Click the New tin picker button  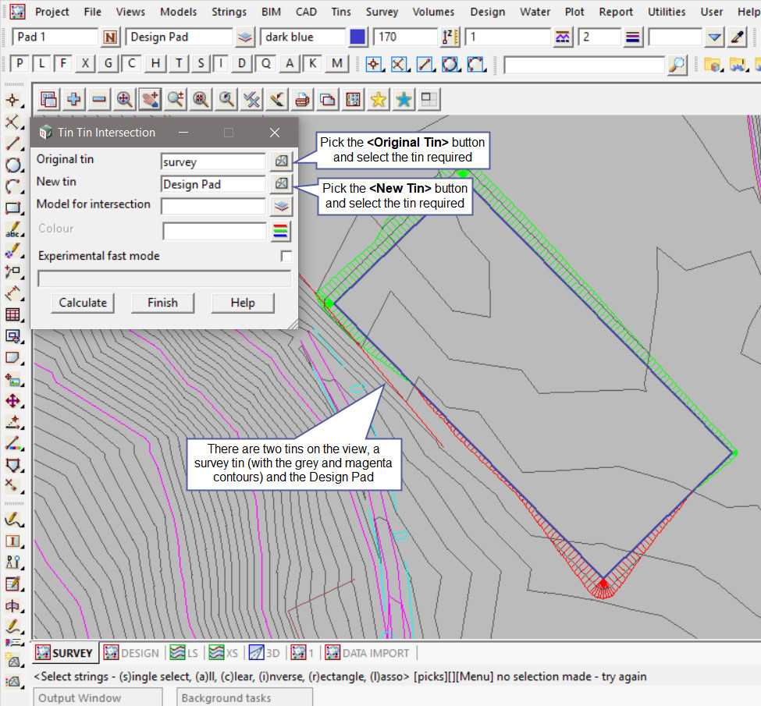click(x=281, y=184)
